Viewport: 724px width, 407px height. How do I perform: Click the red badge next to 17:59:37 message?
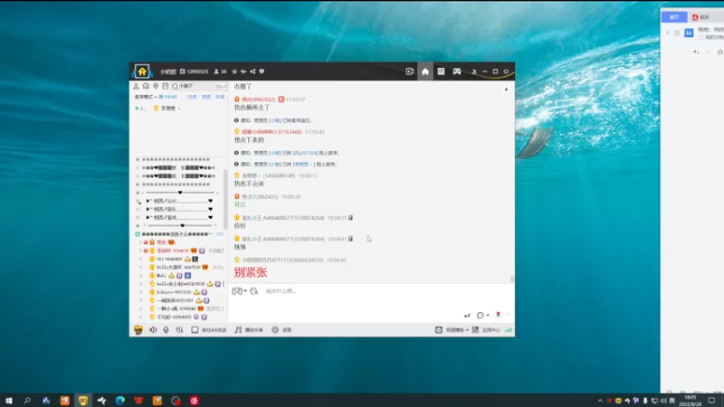[281, 99]
